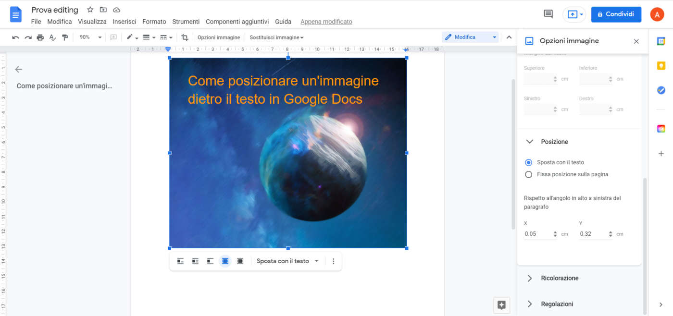Open the zoom 90% dropdown
The width and height of the screenshot is (673, 316).
[x=90, y=37]
